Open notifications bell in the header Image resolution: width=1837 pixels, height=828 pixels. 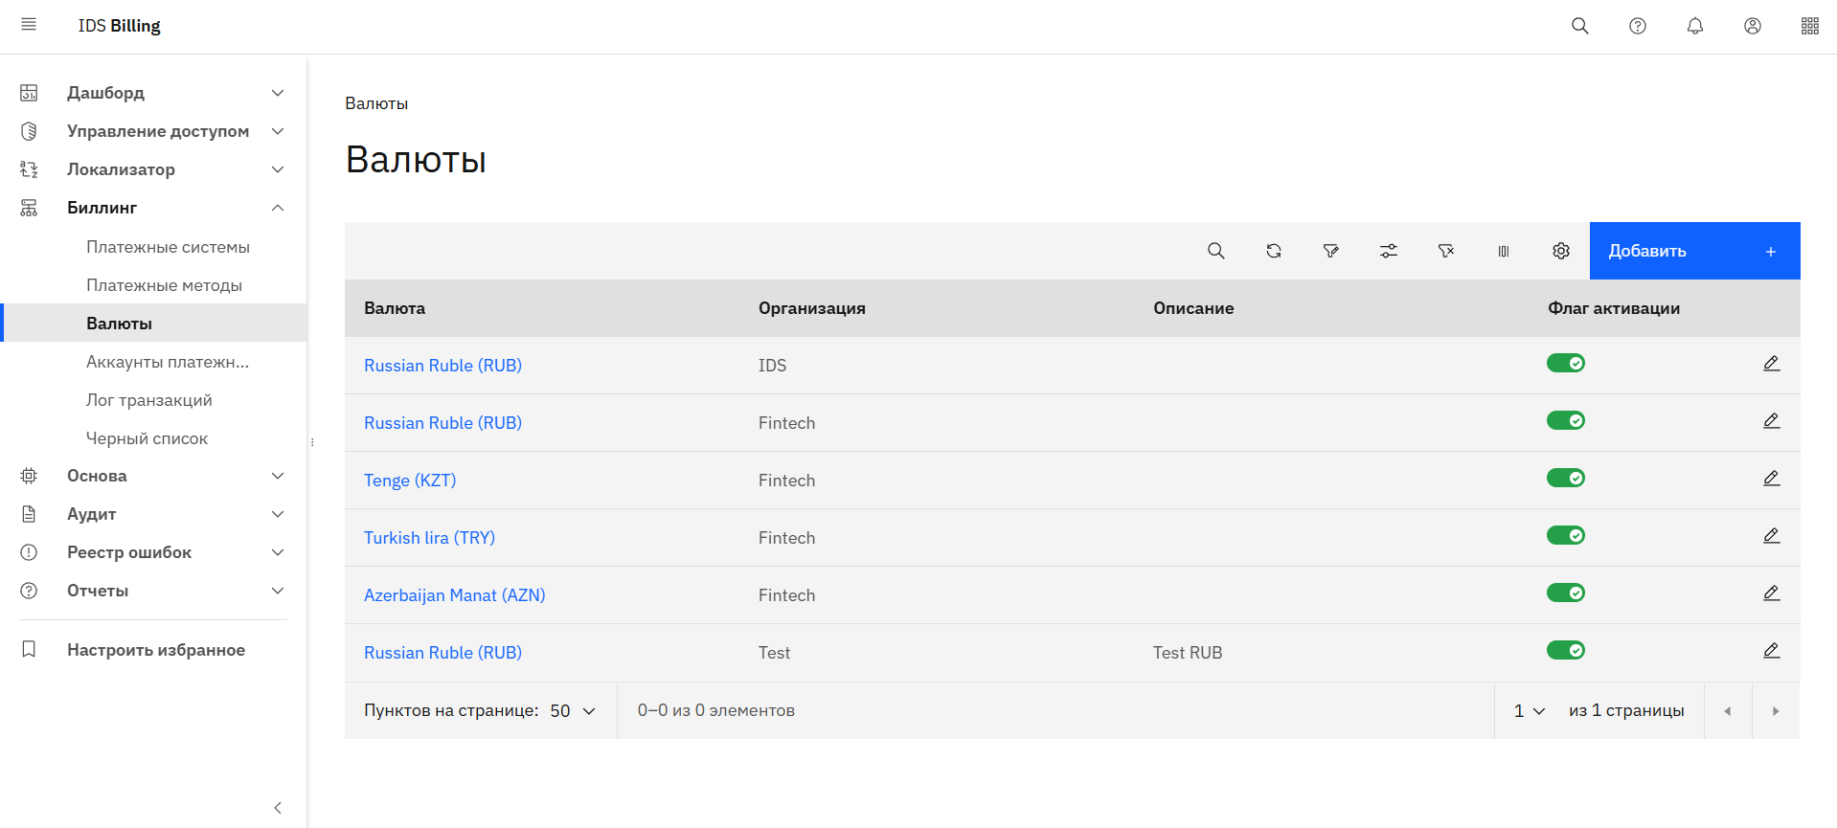1694,26
